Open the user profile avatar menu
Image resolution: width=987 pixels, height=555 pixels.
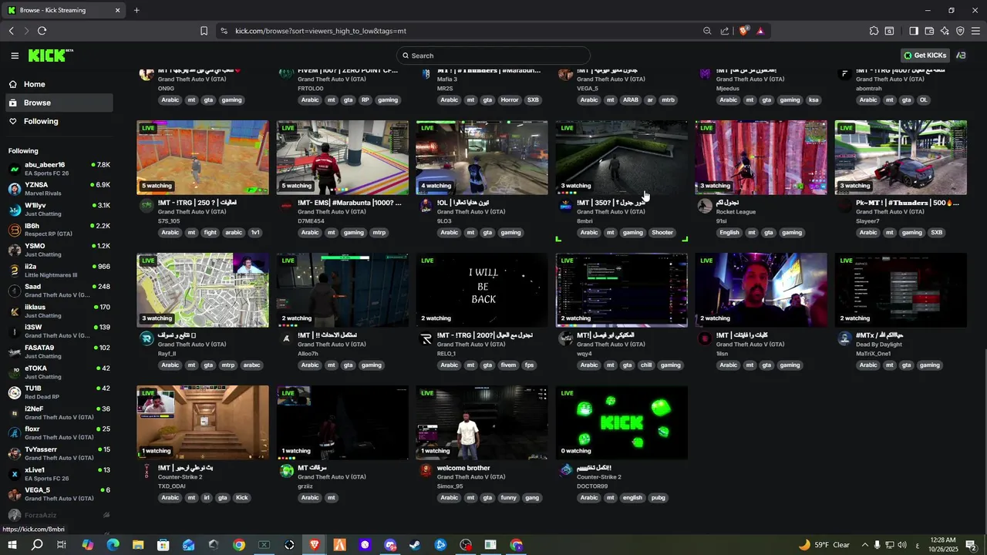(961, 55)
